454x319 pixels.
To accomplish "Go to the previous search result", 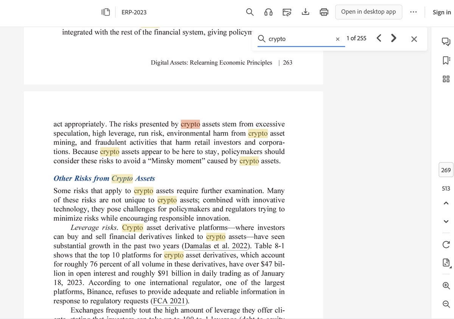I will 379,38.
